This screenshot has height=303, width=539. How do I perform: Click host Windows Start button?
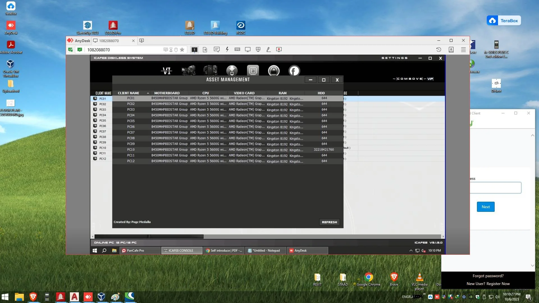(x=5, y=297)
